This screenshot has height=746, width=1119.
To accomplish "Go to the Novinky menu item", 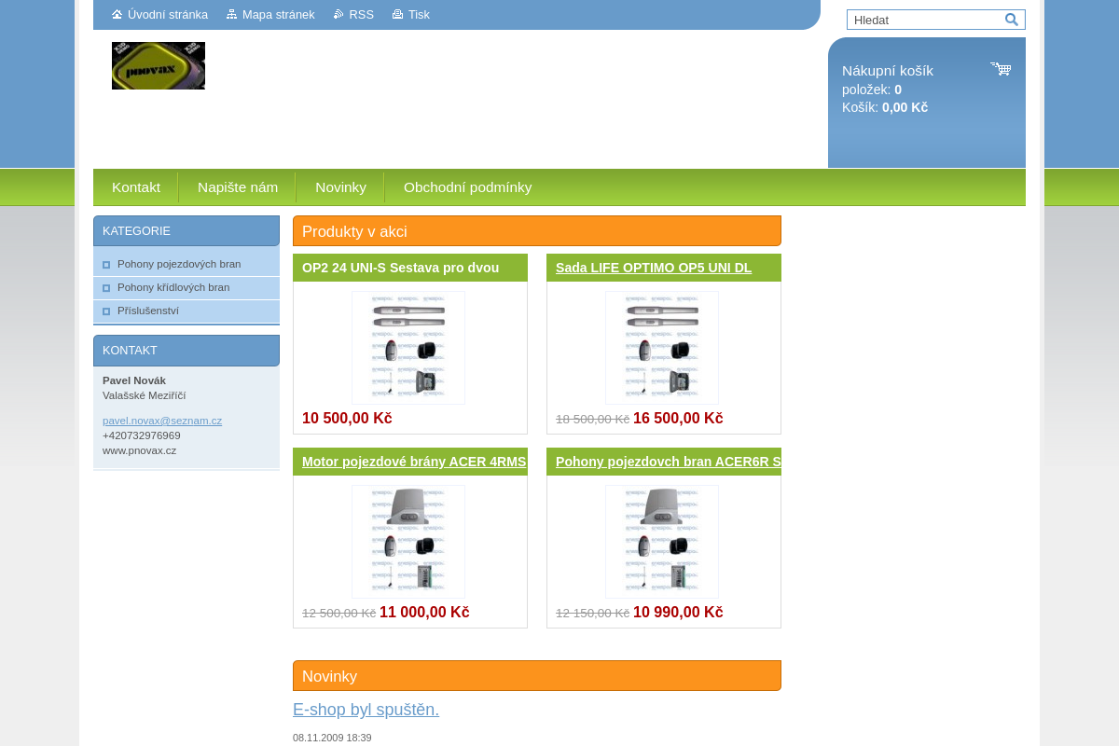I will click(340, 187).
